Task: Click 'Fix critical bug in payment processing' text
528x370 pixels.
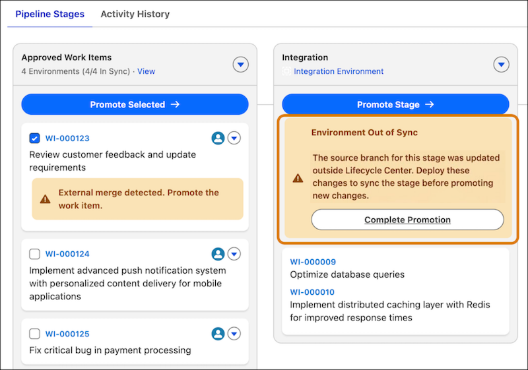Action: [110, 350]
